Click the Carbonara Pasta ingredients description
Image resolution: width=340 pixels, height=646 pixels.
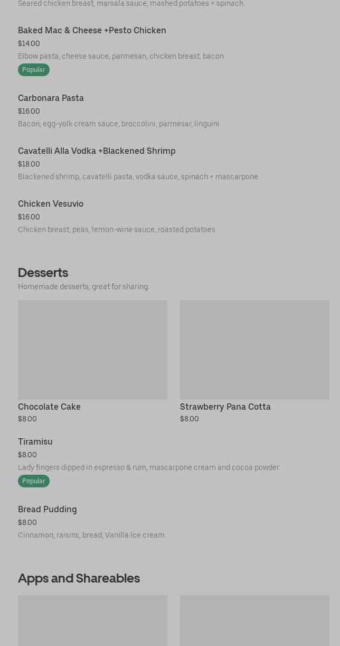coord(118,124)
